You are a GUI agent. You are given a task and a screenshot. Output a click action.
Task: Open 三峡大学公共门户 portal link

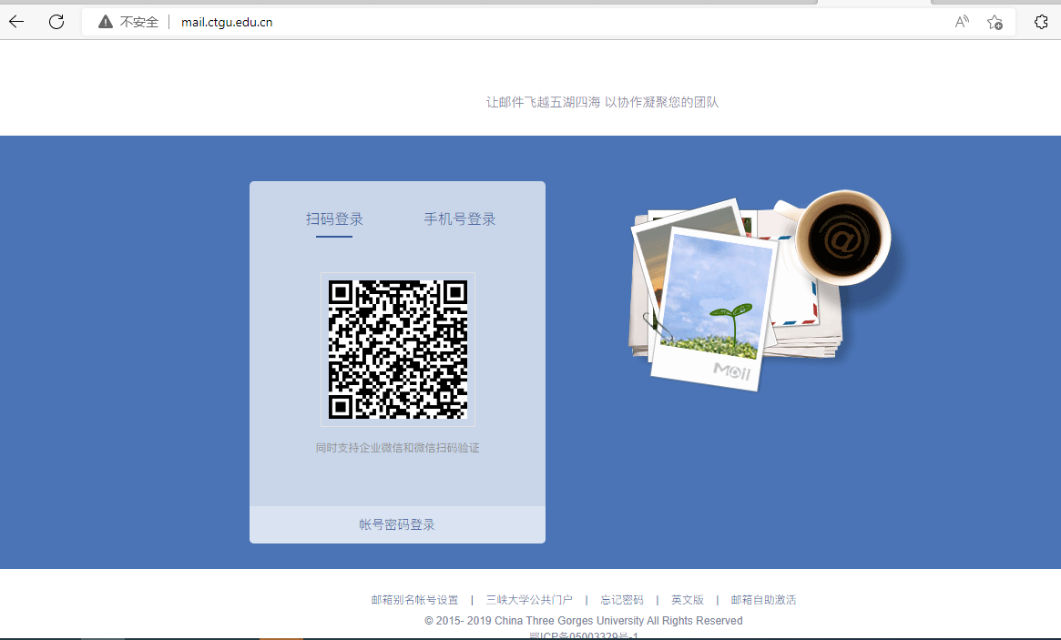[529, 599]
